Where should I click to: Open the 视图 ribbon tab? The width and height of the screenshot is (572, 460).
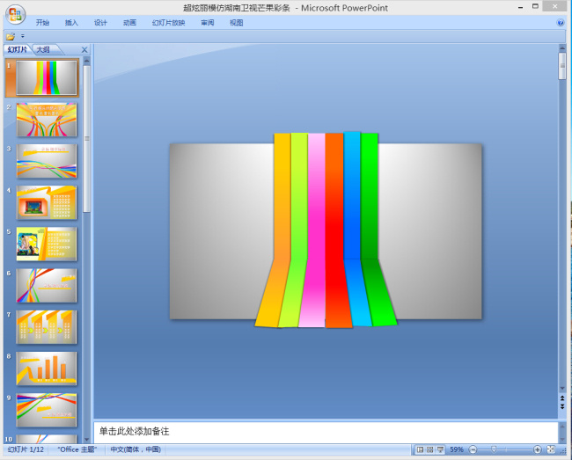(x=237, y=23)
